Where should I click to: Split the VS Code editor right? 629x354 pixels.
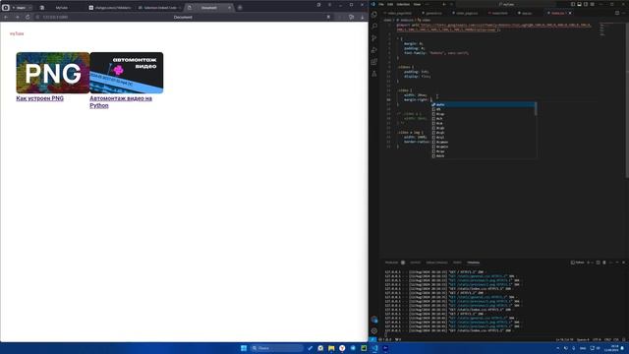point(617,13)
